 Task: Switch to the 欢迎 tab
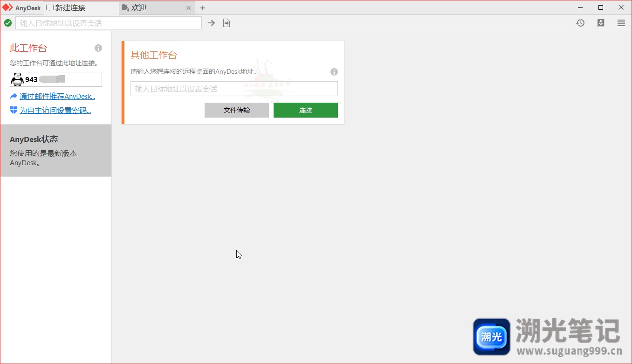(157, 7)
